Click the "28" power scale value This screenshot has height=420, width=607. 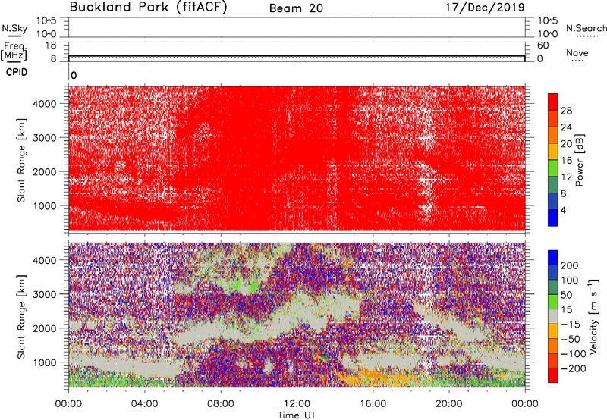click(566, 111)
